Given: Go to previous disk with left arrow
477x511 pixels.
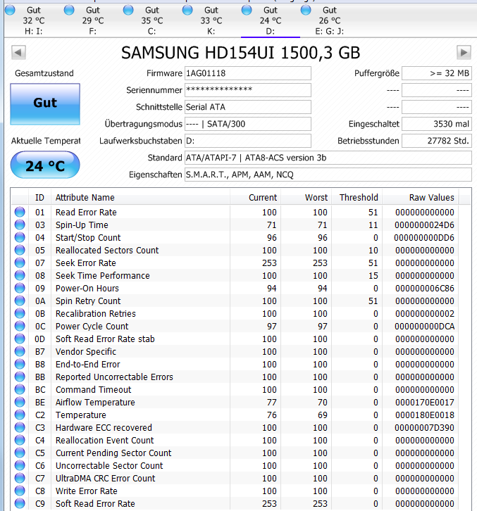Looking at the screenshot, I should click(18, 53).
